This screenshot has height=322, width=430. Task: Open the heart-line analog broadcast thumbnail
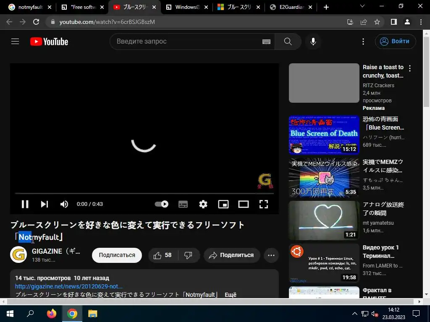[x=324, y=221]
